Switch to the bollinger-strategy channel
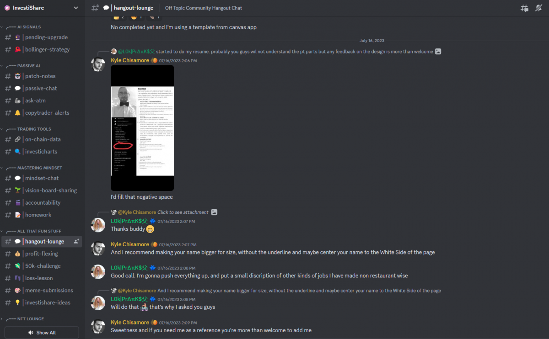 (x=41, y=49)
